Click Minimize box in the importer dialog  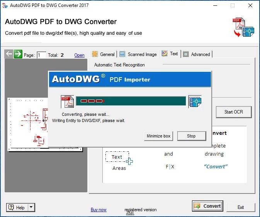pyautogui.click(x=158, y=136)
